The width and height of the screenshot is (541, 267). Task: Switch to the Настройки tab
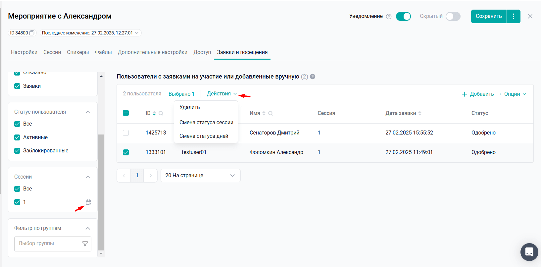(x=24, y=52)
